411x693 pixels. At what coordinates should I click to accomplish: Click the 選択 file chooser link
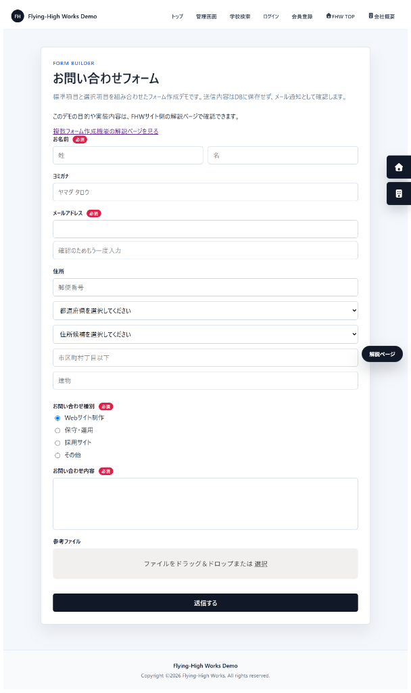[261, 564]
